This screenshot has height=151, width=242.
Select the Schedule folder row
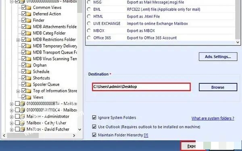pos(41,72)
